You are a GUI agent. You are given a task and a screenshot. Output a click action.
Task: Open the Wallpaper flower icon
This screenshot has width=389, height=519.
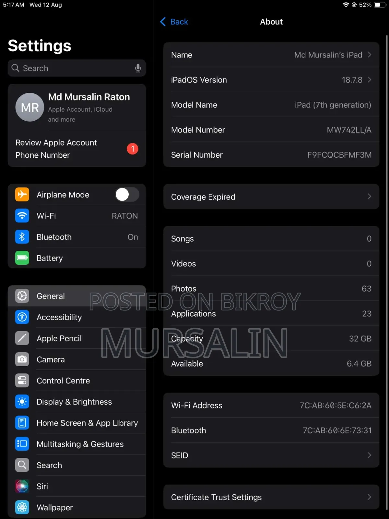coord(22,507)
